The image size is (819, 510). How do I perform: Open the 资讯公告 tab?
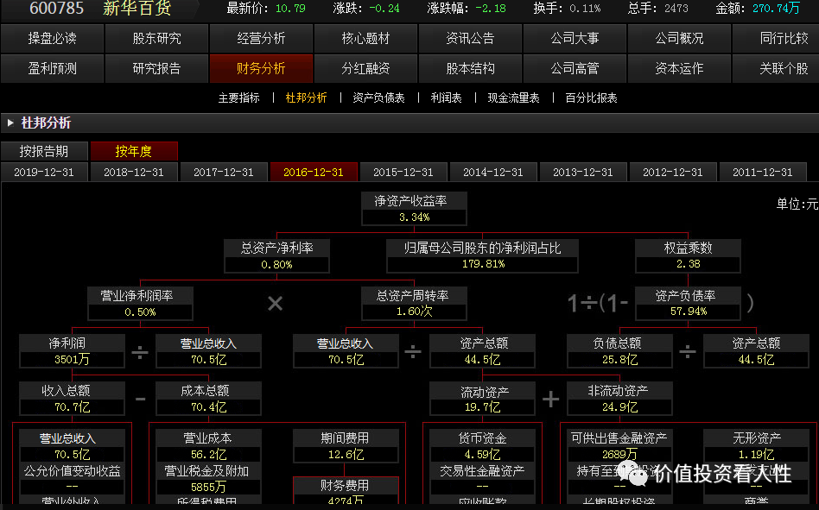pos(470,38)
